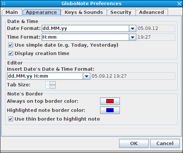Toggle Use thin border to highlight note

pyautogui.click(x=11, y=119)
